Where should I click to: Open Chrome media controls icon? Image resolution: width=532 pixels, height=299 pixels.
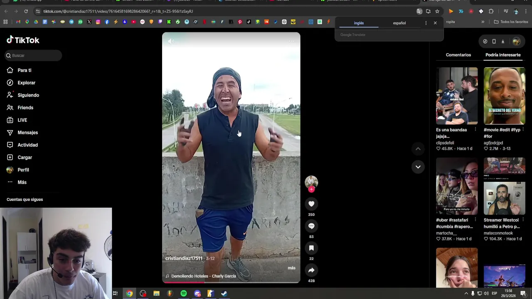pos(506,11)
